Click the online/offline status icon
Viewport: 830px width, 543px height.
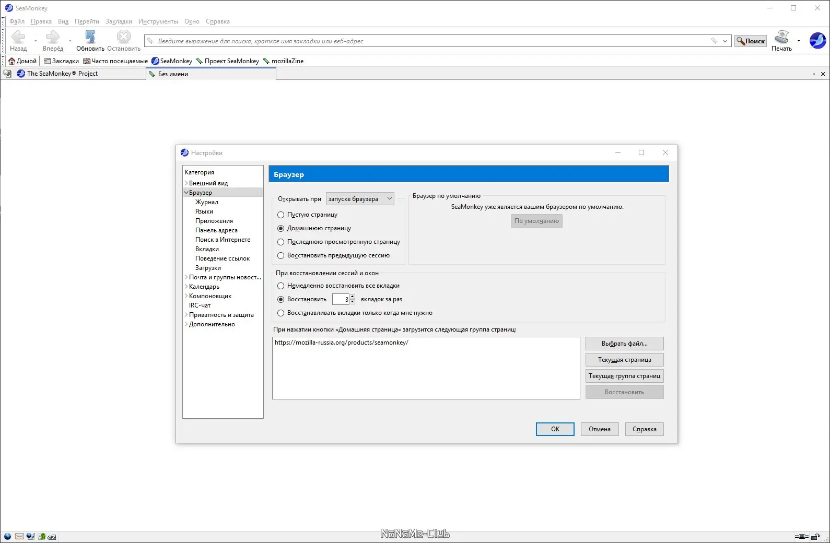(x=801, y=537)
